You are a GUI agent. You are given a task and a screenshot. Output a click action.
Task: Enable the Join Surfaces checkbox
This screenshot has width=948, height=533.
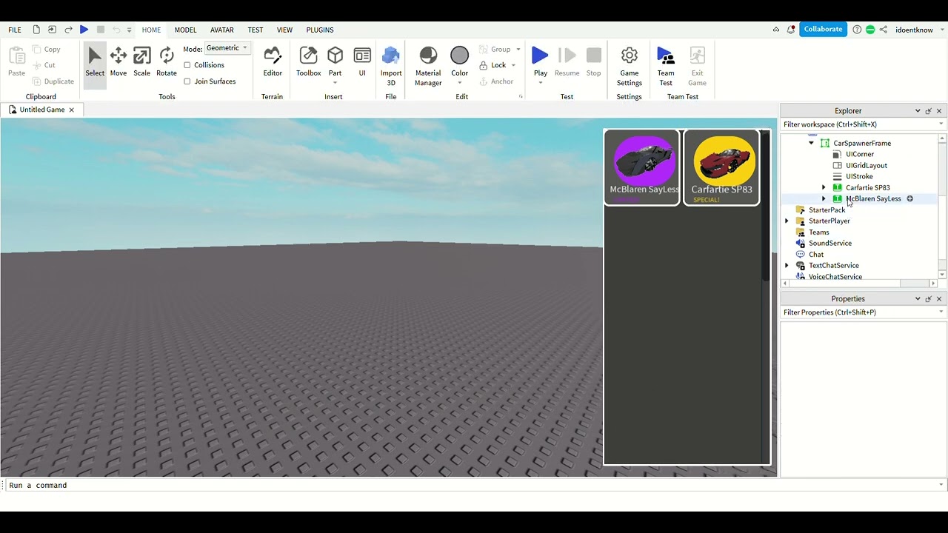(x=187, y=81)
